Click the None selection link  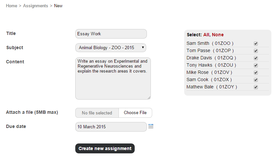(218, 35)
